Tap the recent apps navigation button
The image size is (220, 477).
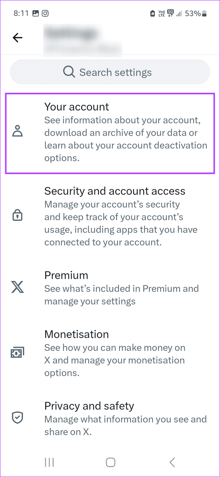coord(49,462)
